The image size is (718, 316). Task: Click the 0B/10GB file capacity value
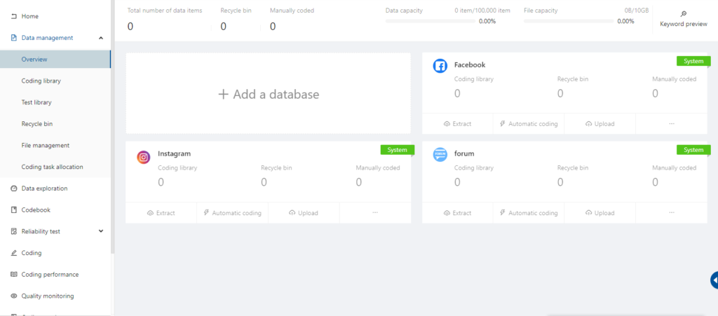(637, 10)
